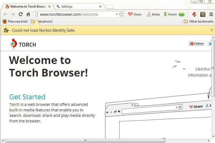Close the Welcome to Torch Browser tab
Screen dimensions: 215x143
[49, 7]
